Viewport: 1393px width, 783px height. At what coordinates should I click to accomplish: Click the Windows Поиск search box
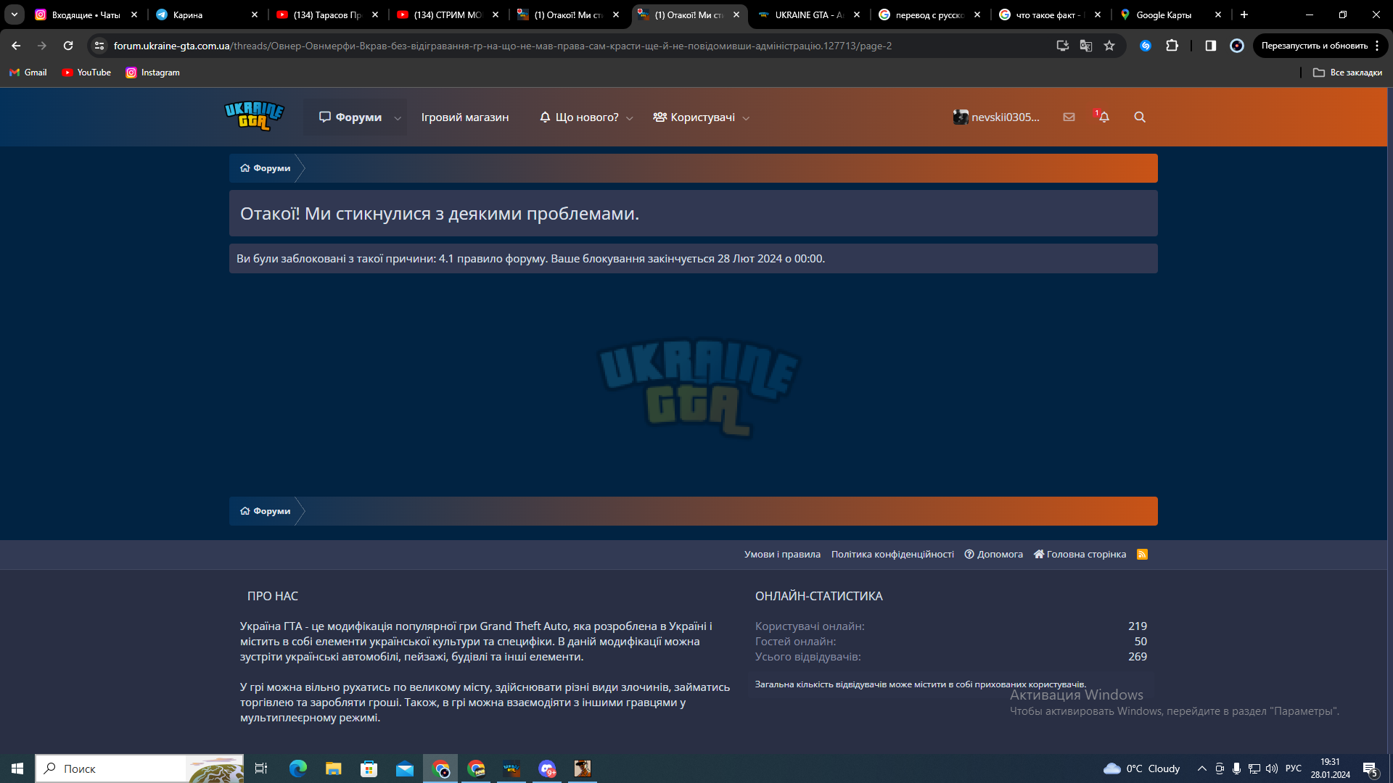(x=139, y=768)
